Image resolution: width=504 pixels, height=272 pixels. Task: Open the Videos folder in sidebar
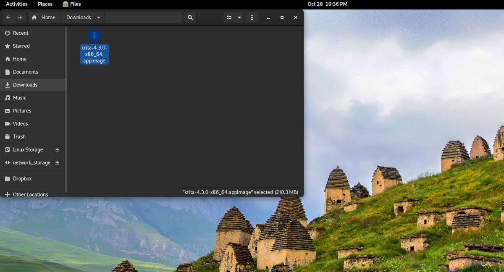21,123
